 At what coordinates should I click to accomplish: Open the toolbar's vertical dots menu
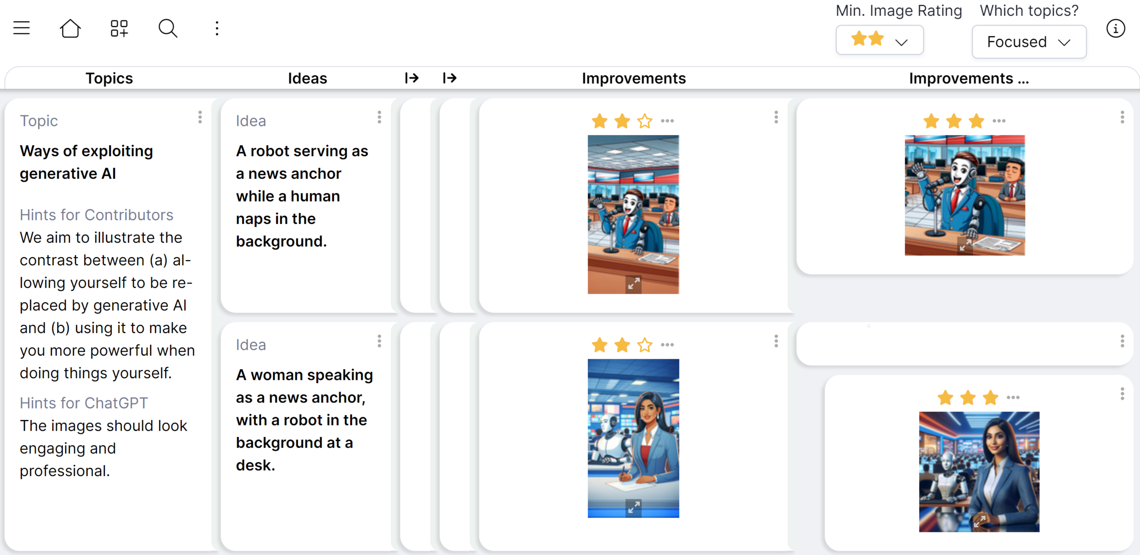[217, 28]
